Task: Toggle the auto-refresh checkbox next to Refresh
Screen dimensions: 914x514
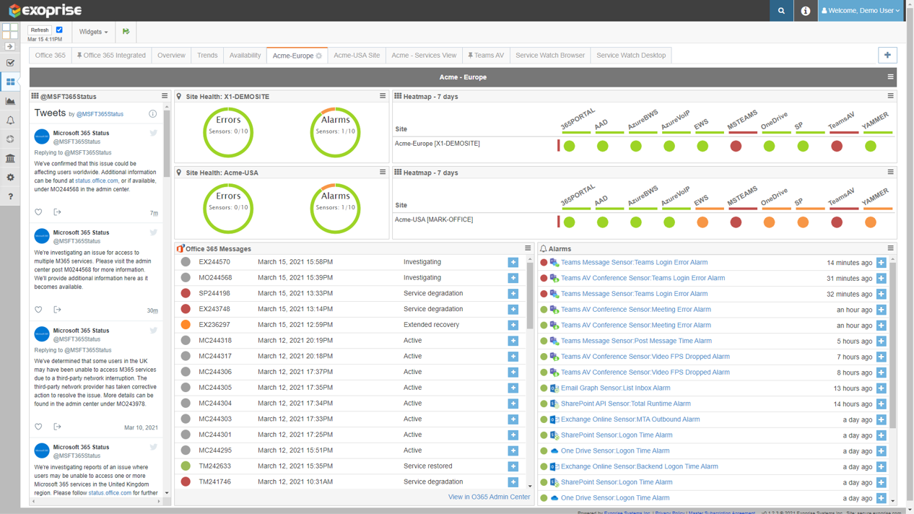Action: pos(59,30)
